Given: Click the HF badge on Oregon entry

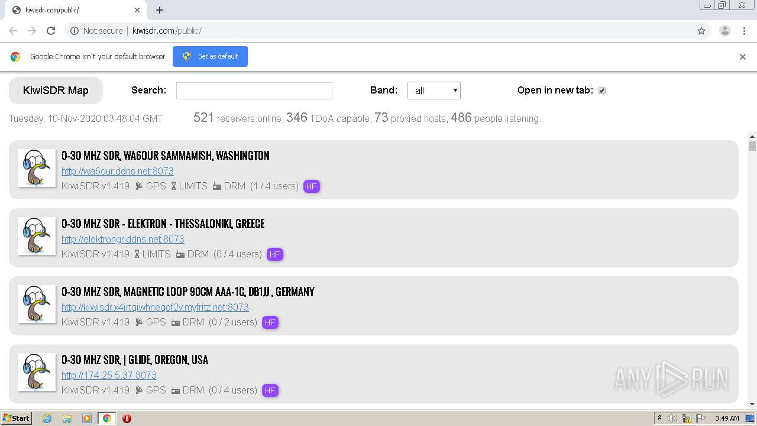Looking at the screenshot, I should [x=270, y=390].
